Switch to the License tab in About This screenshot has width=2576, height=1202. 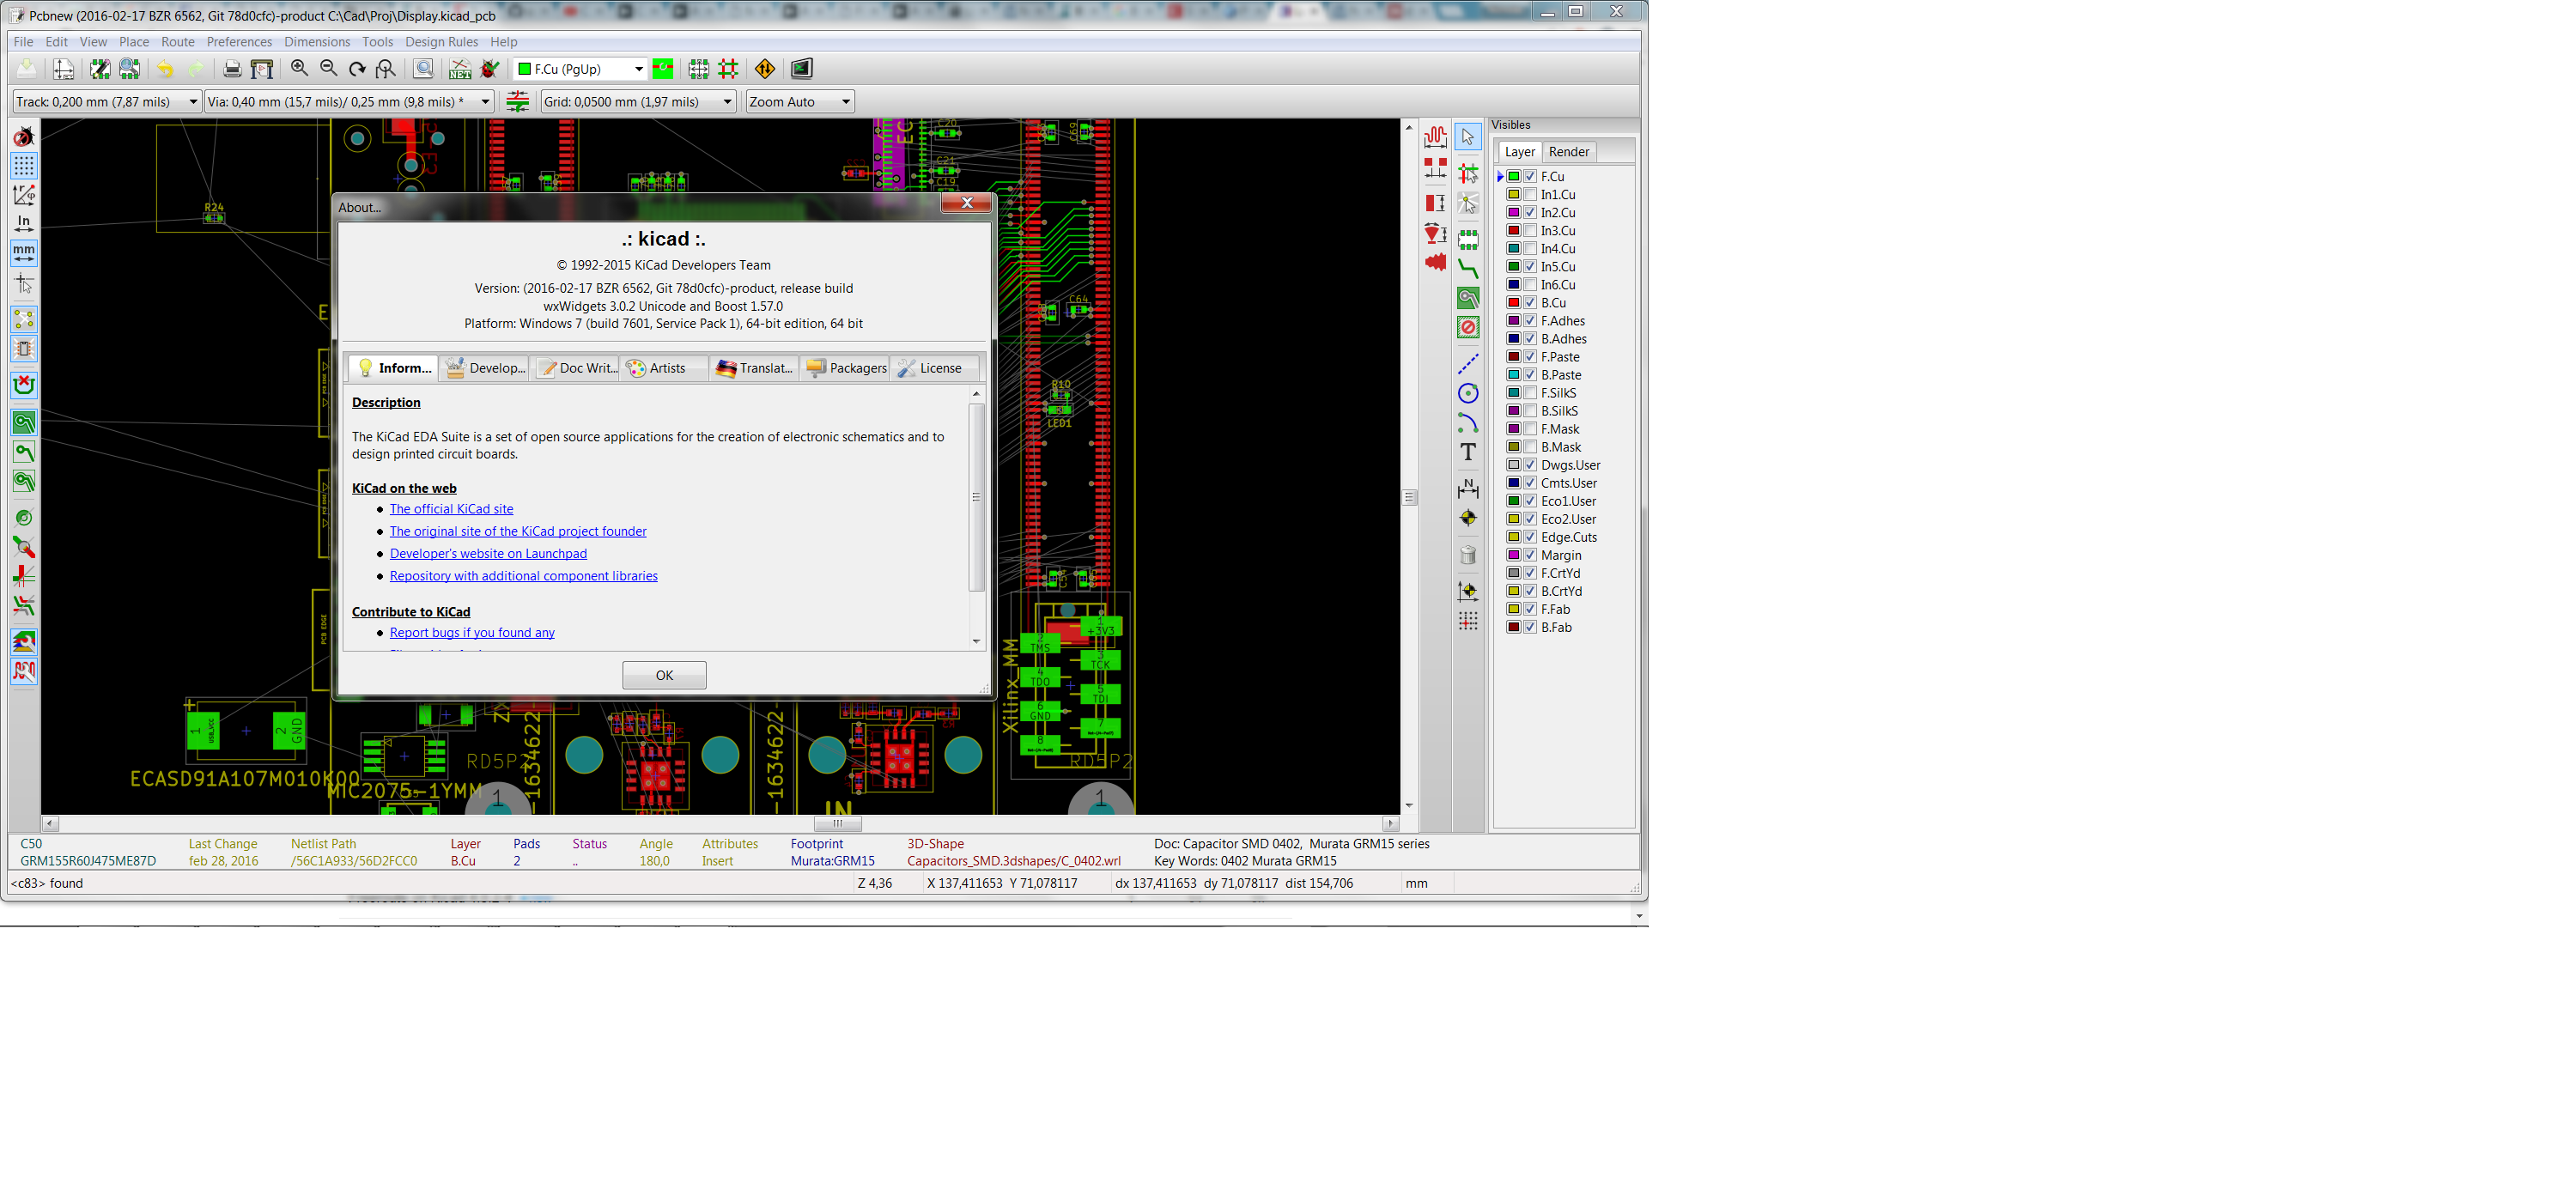[933, 368]
